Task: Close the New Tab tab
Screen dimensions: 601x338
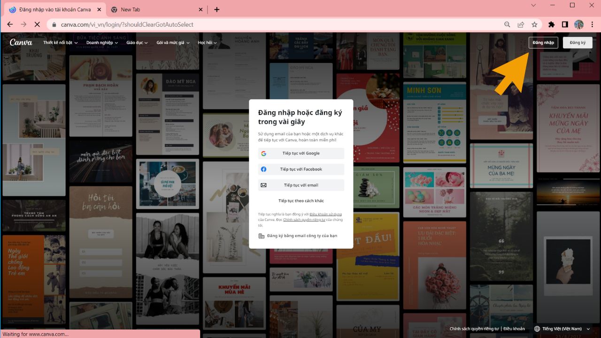Action: [200, 9]
